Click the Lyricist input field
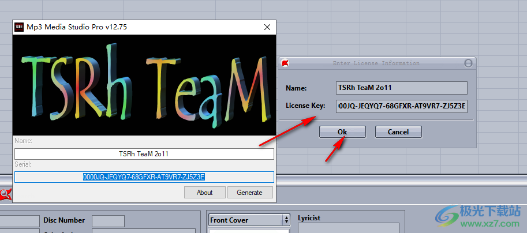The width and height of the screenshot is (527, 233). click(x=349, y=228)
